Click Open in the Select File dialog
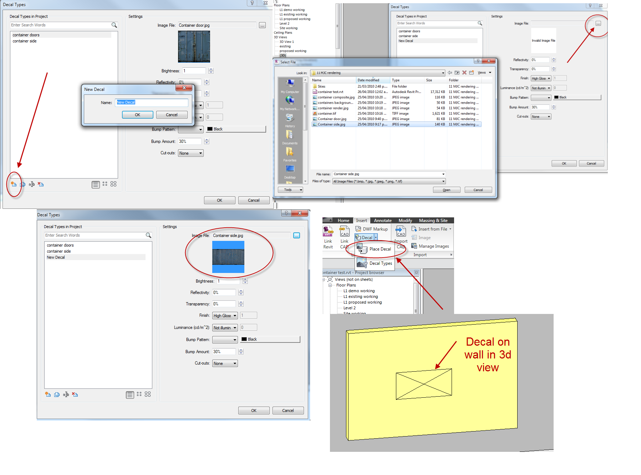Image resolution: width=641 pixels, height=475 pixels. pos(447,190)
